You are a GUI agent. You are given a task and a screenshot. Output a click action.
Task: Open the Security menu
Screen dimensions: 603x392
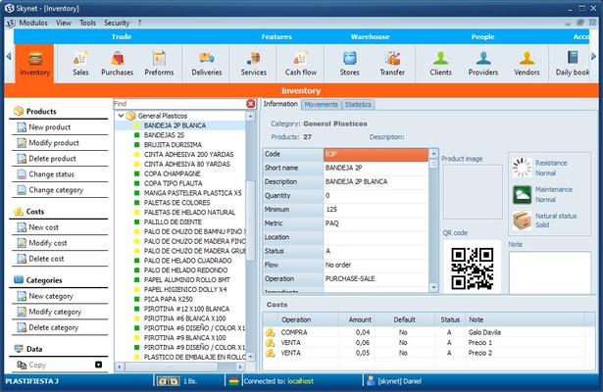117,24
